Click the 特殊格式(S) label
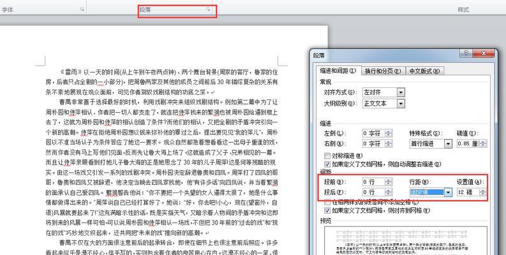The image size is (506, 255). (426, 133)
